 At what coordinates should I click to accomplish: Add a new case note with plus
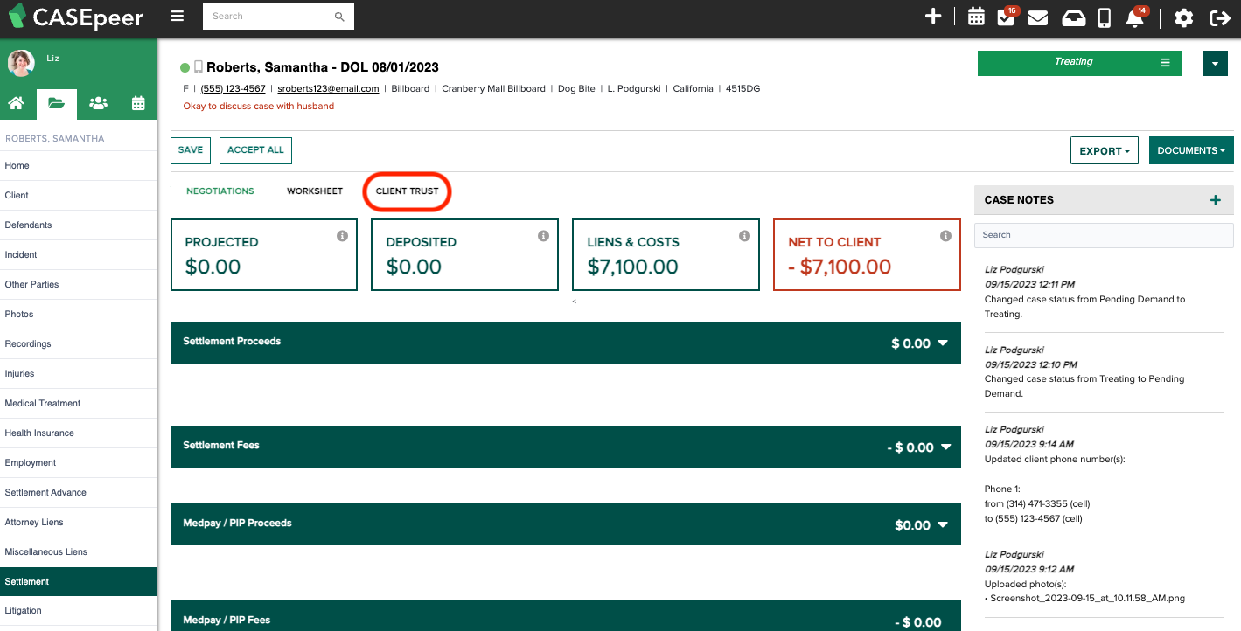[1215, 200]
